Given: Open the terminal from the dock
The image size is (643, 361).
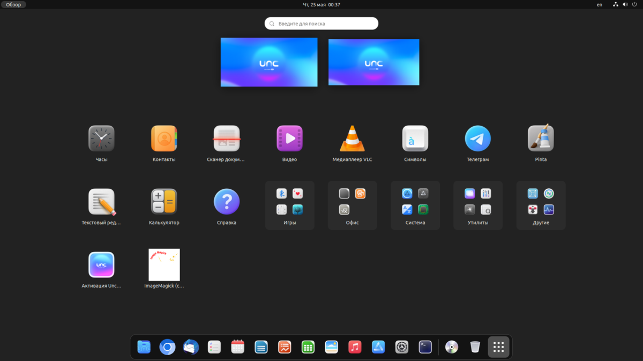Looking at the screenshot, I should tap(425, 347).
